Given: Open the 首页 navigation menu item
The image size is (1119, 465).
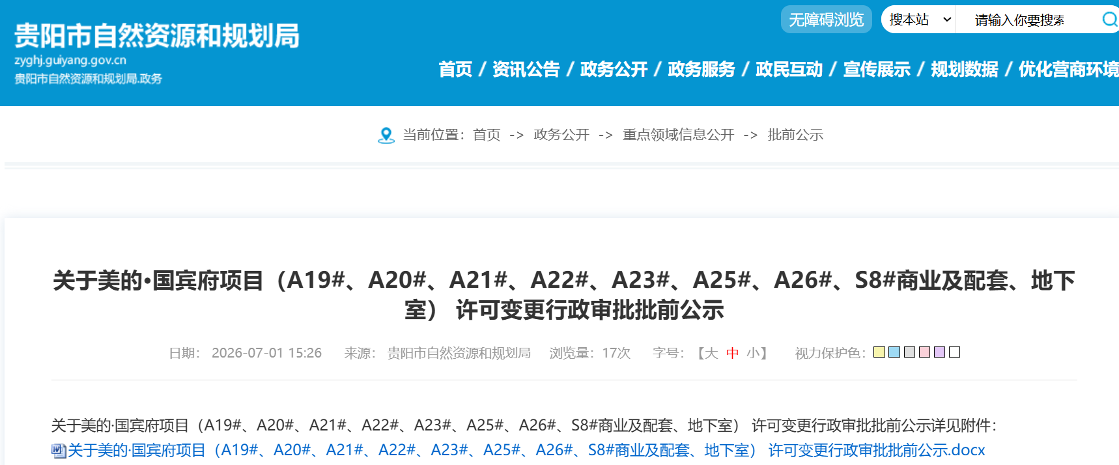Looking at the screenshot, I should (455, 69).
